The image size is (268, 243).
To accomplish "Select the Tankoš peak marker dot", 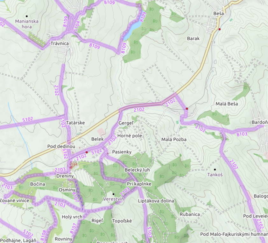I will (215, 169).
